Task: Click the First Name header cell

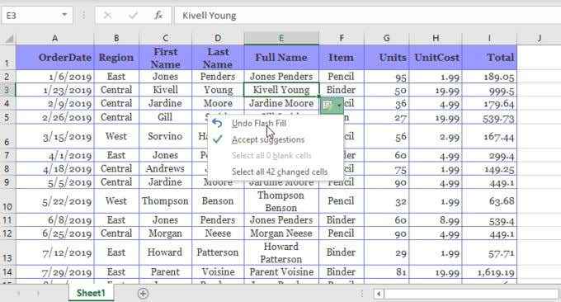Action: 165,57
